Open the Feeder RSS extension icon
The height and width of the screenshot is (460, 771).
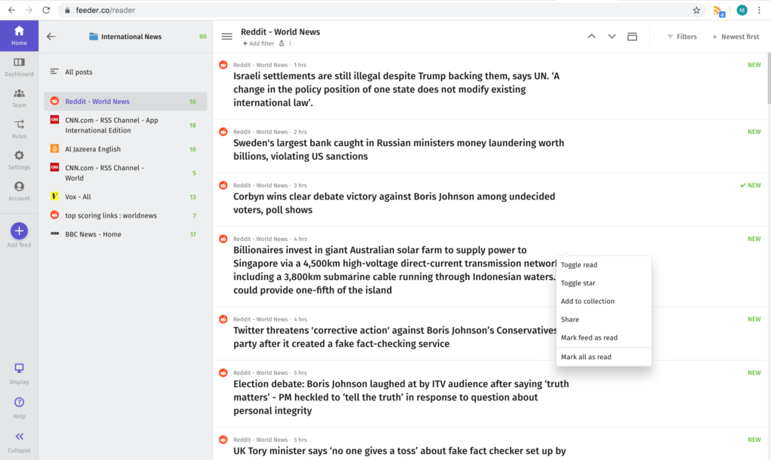719,11
